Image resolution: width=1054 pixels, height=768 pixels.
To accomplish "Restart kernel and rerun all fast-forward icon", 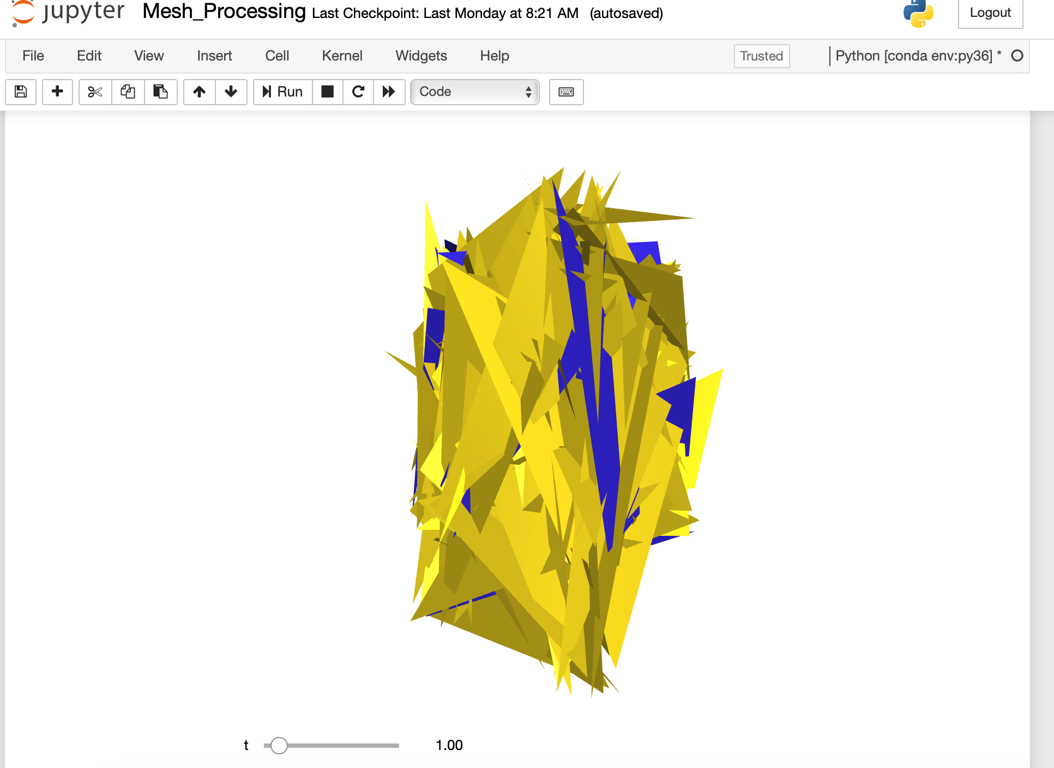I will point(389,92).
